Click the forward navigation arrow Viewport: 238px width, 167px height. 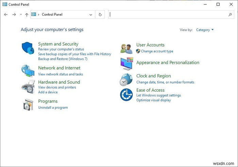[14, 15]
